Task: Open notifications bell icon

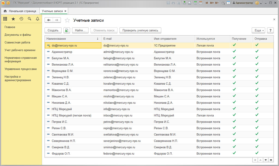Action: point(38,19)
